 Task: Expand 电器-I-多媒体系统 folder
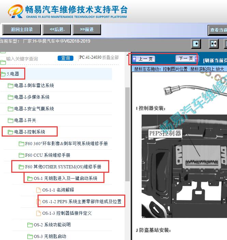click(32, 97)
